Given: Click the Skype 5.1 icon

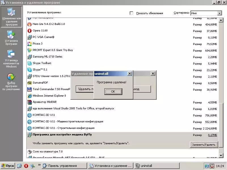Looking at the screenshot, I should (x=30, y=70).
